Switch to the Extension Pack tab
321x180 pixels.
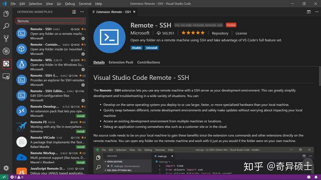click(x=121, y=62)
